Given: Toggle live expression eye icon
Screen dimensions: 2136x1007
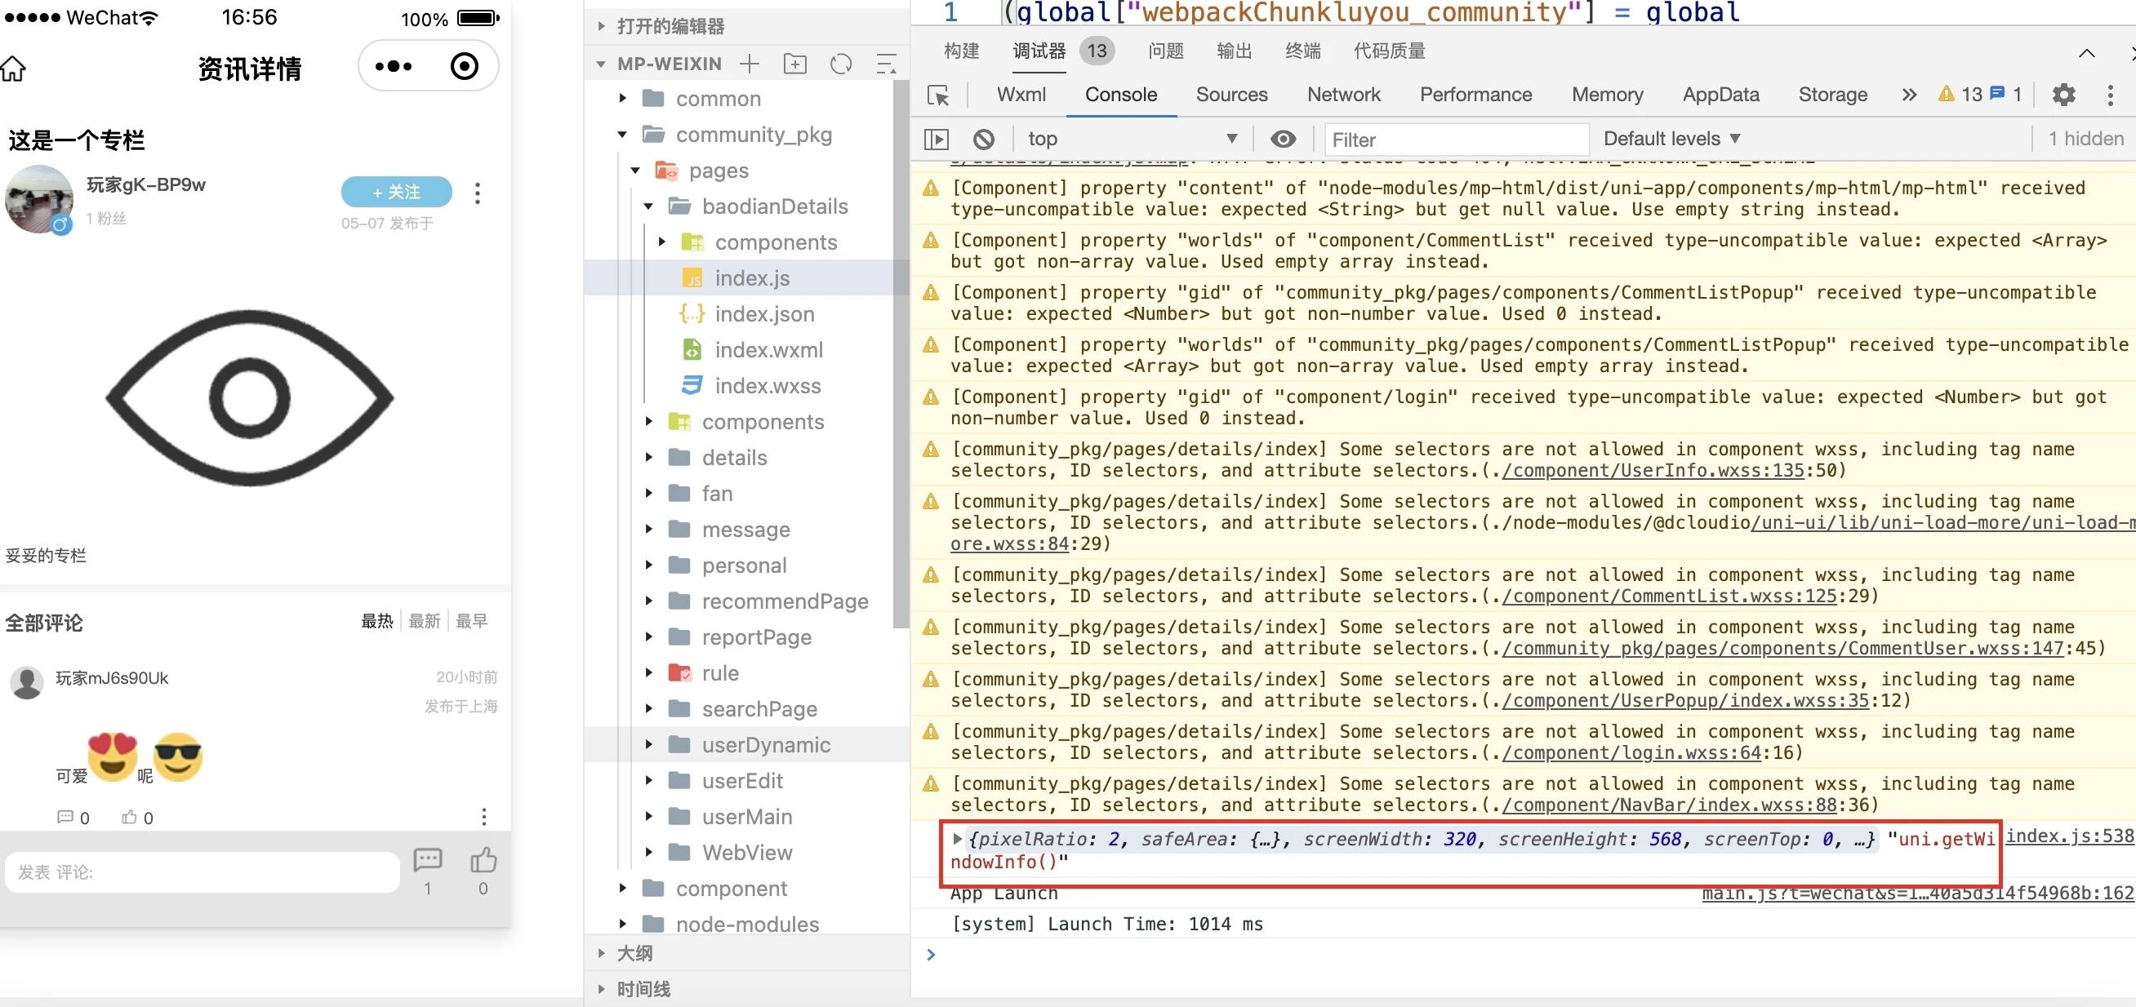Looking at the screenshot, I should (1283, 140).
